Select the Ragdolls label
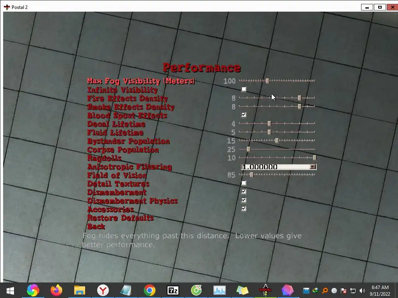Viewport: 398px width, 298px height. (105, 158)
